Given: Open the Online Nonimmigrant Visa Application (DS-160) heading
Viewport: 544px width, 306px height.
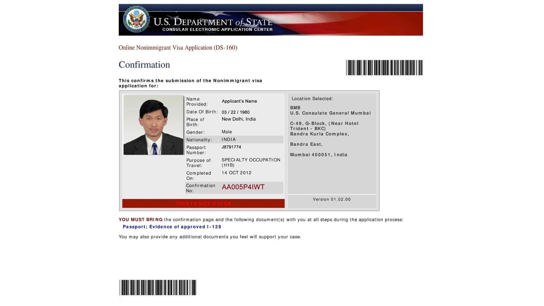Looking at the screenshot, I should (178, 48).
